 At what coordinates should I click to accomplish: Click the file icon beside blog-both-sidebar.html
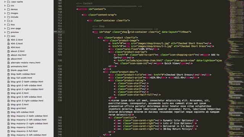coord(8,74)
